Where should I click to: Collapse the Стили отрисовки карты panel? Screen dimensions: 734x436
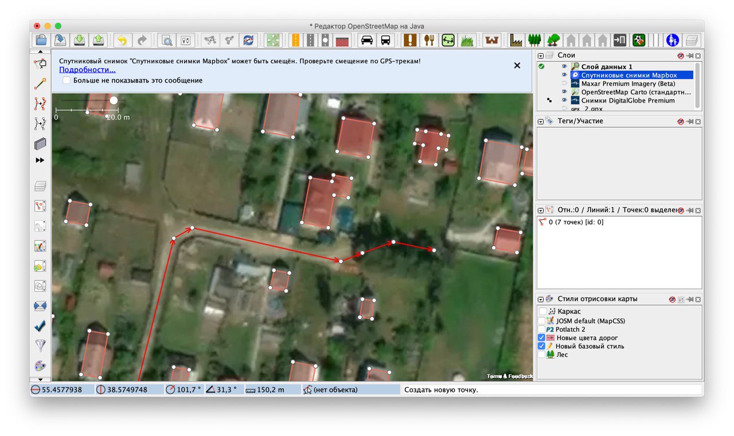[540, 299]
